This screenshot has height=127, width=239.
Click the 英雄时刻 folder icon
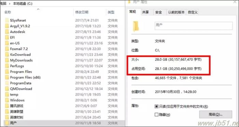[7, 117]
